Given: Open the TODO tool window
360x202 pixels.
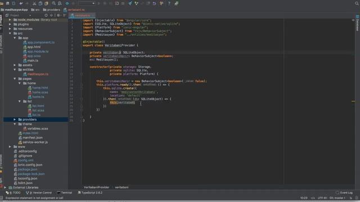Looking at the screenshot, I should [x=13, y=193].
